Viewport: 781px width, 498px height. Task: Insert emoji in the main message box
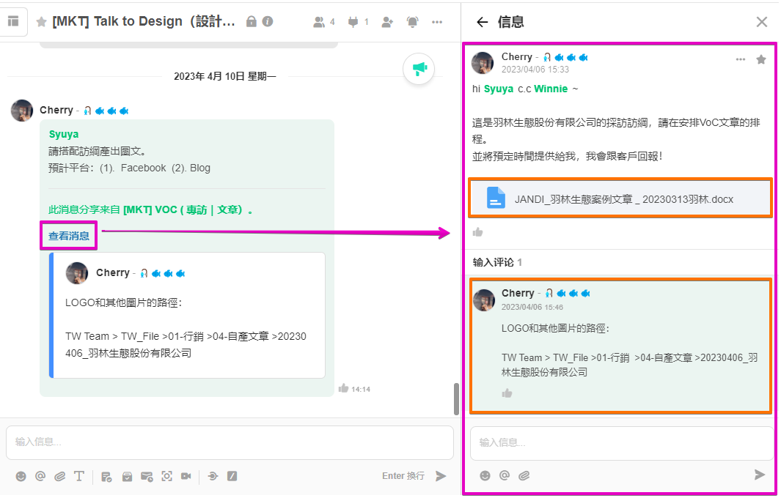point(21,476)
